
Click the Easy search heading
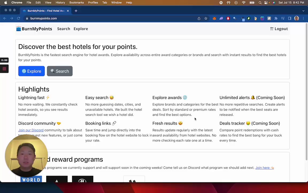click(x=99, y=98)
